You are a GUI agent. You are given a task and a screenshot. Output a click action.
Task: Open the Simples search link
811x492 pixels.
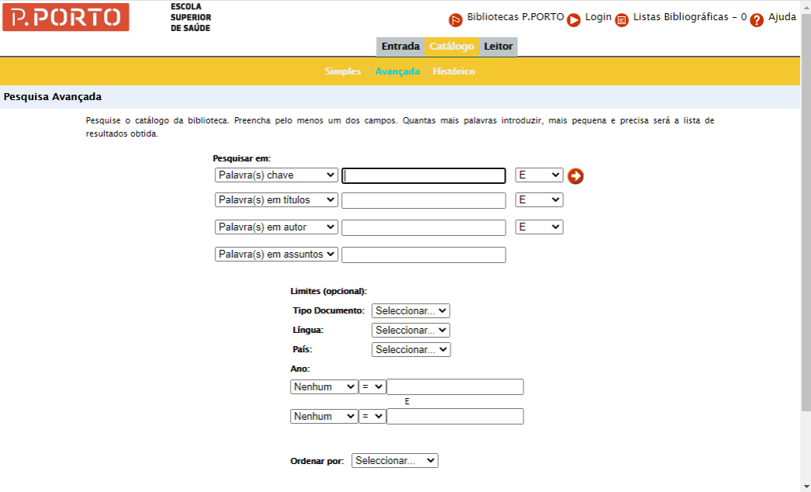343,71
